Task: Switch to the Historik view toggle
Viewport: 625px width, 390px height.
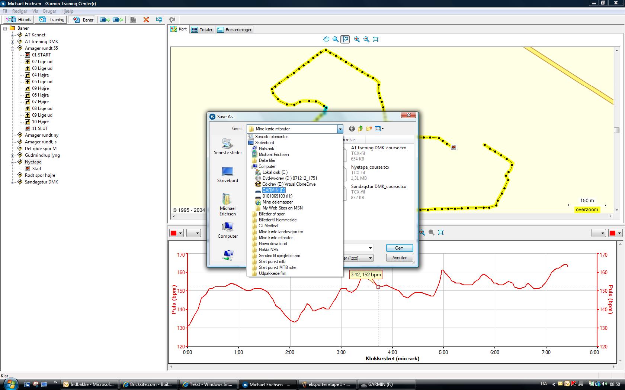Action: pos(19,20)
